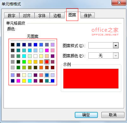This screenshot has width=127, height=123.
Task: Select the gold swatch beside orange
Action: (x=35, y=62)
